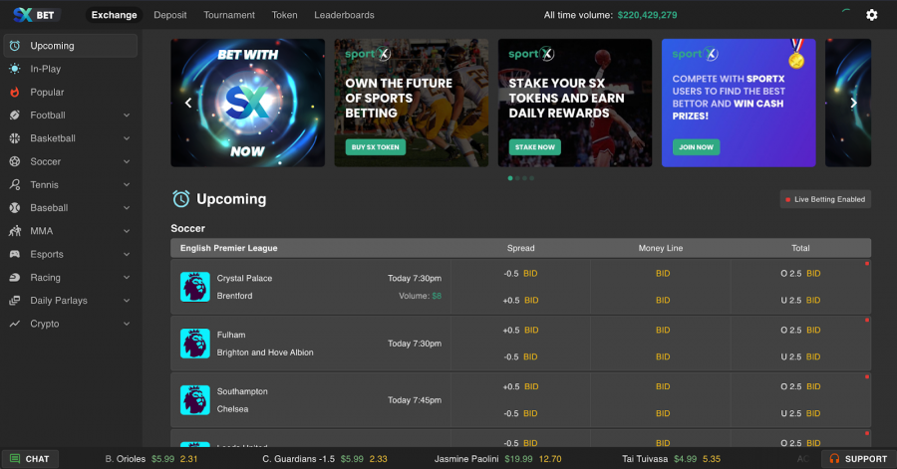Expand the Crypto category

pos(127,324)
